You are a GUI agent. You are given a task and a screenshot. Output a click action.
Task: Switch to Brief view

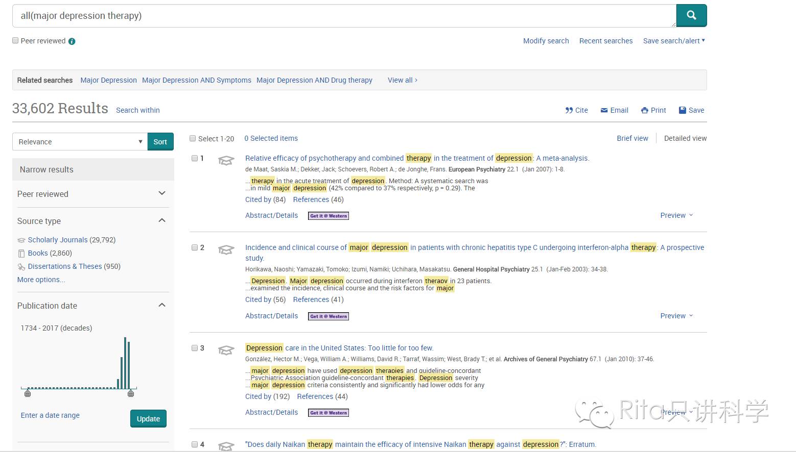(x=633, y=138)
